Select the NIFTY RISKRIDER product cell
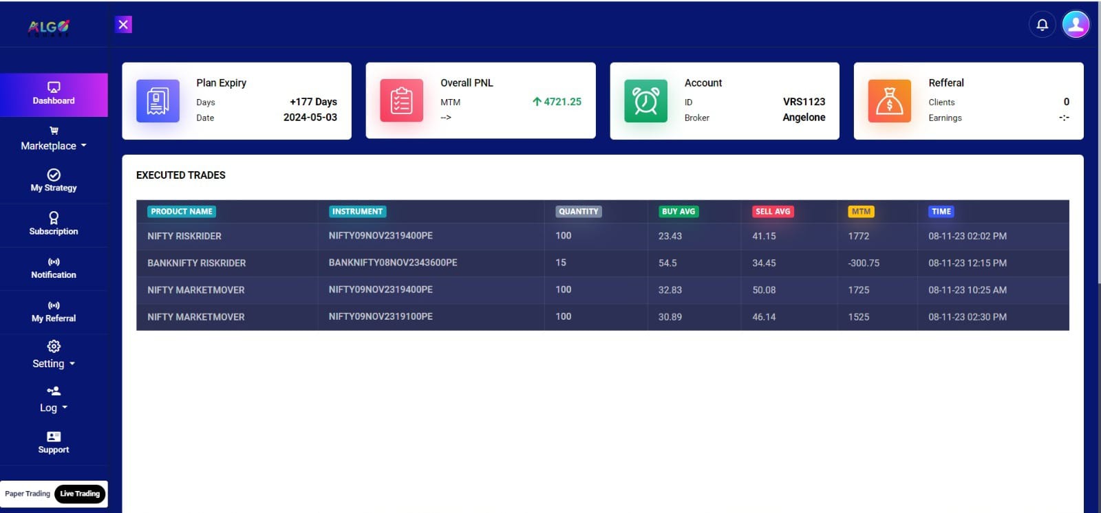The image size is (1101, 513). pyautogui.click(x=184, y=236)
